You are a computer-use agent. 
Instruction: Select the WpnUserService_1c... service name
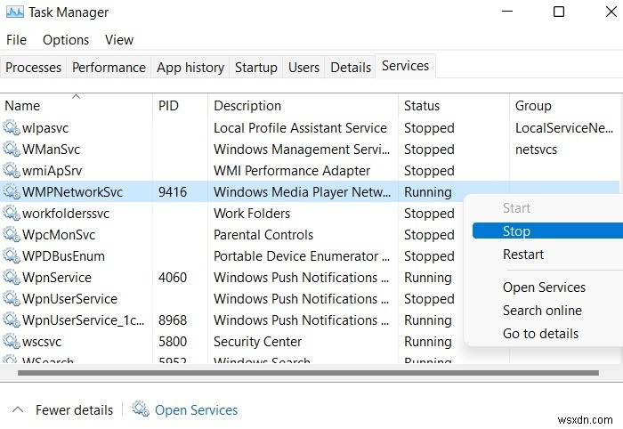[84, 320]
